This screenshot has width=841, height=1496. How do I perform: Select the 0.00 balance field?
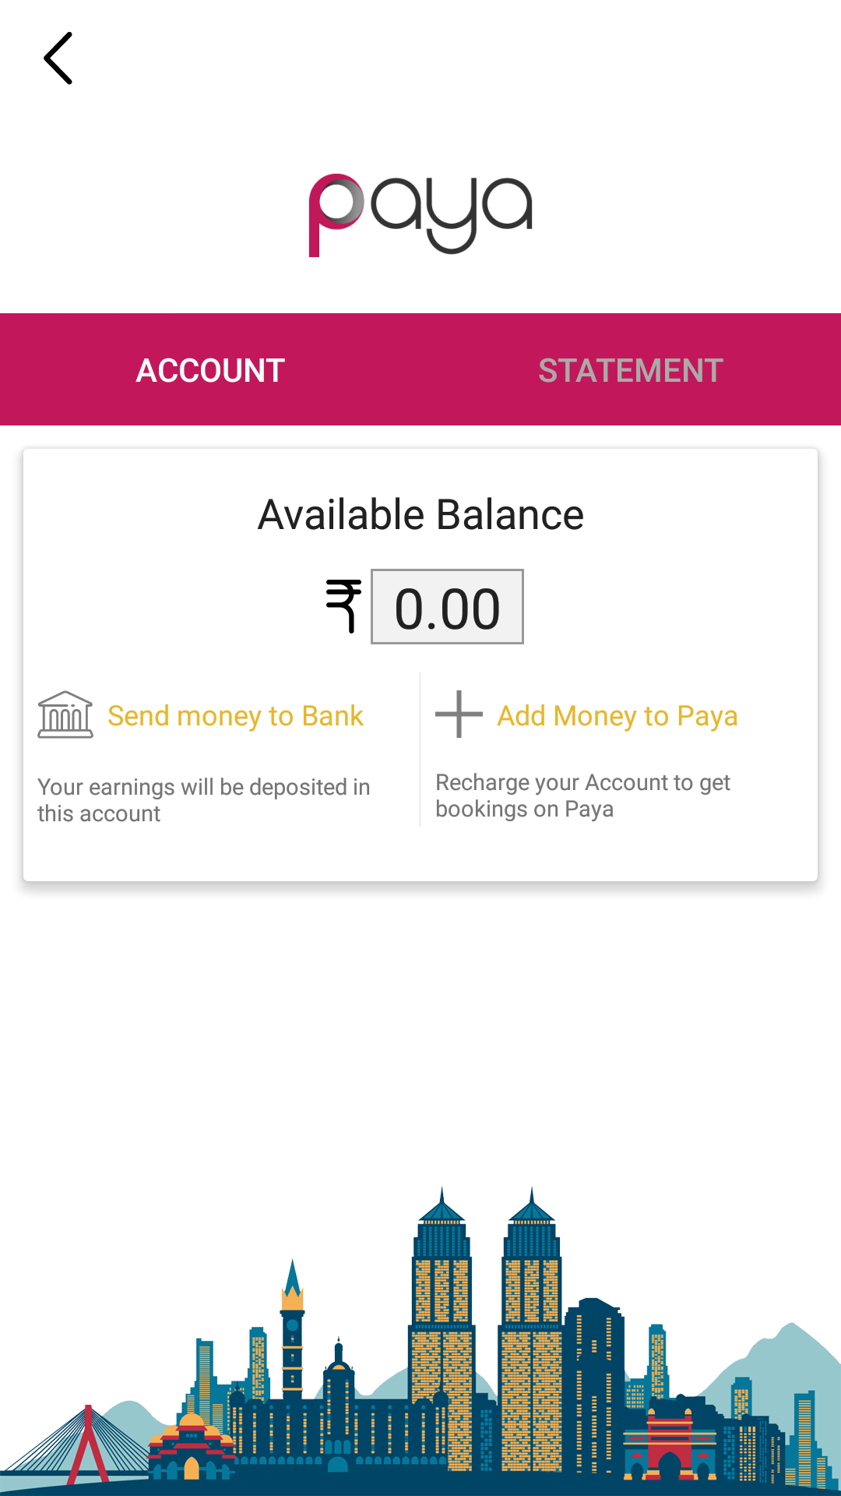click(x=447, y=607)
